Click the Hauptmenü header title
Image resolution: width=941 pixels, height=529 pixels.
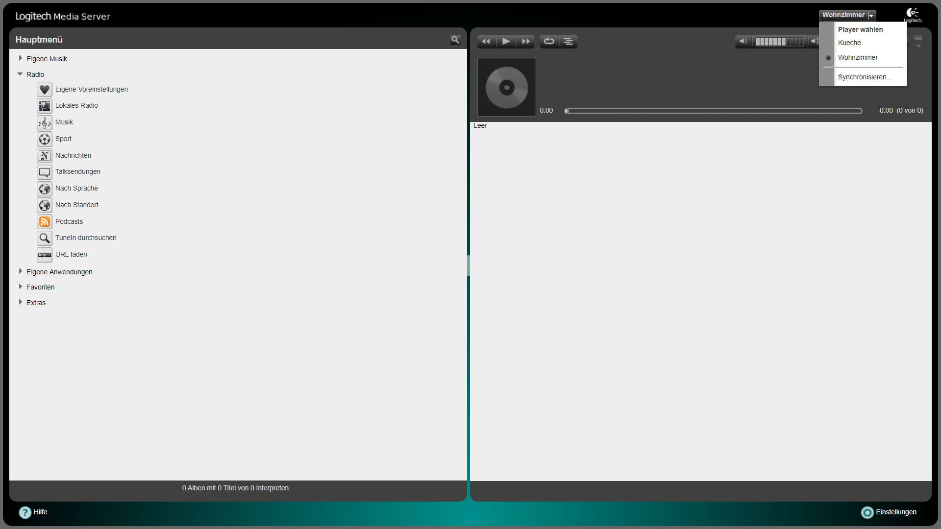[x=39, y=40]
